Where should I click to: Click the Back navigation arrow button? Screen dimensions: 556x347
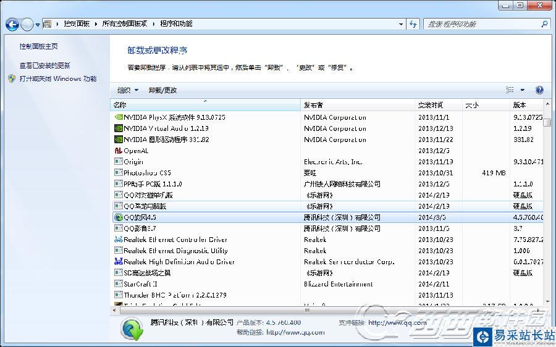(x=12, y=25)
